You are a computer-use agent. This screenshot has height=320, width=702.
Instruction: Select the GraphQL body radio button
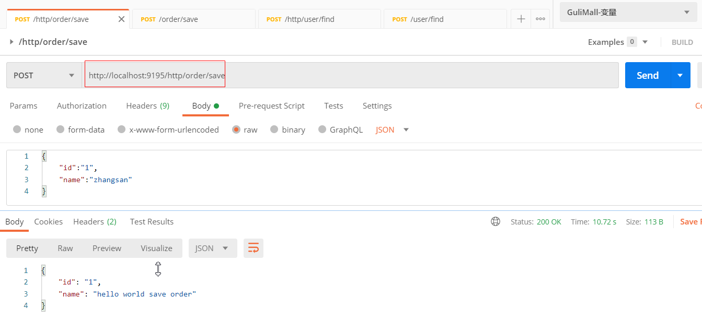click(x=322, y=130)
